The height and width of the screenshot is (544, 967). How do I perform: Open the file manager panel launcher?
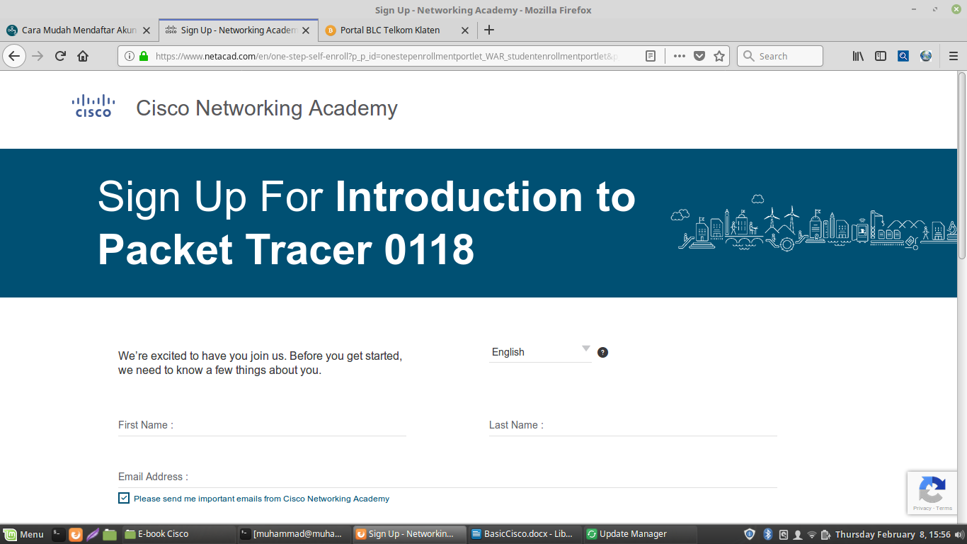coord(109,534)
